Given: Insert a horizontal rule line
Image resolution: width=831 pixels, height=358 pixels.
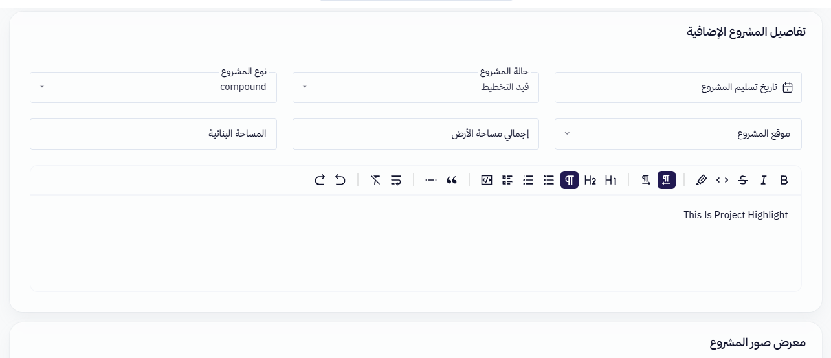Looking at the screenshot, I should click(431, 180).
